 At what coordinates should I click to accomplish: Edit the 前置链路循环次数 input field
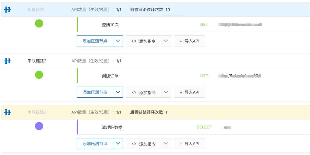pyautogui.click(x=173, y=10)
